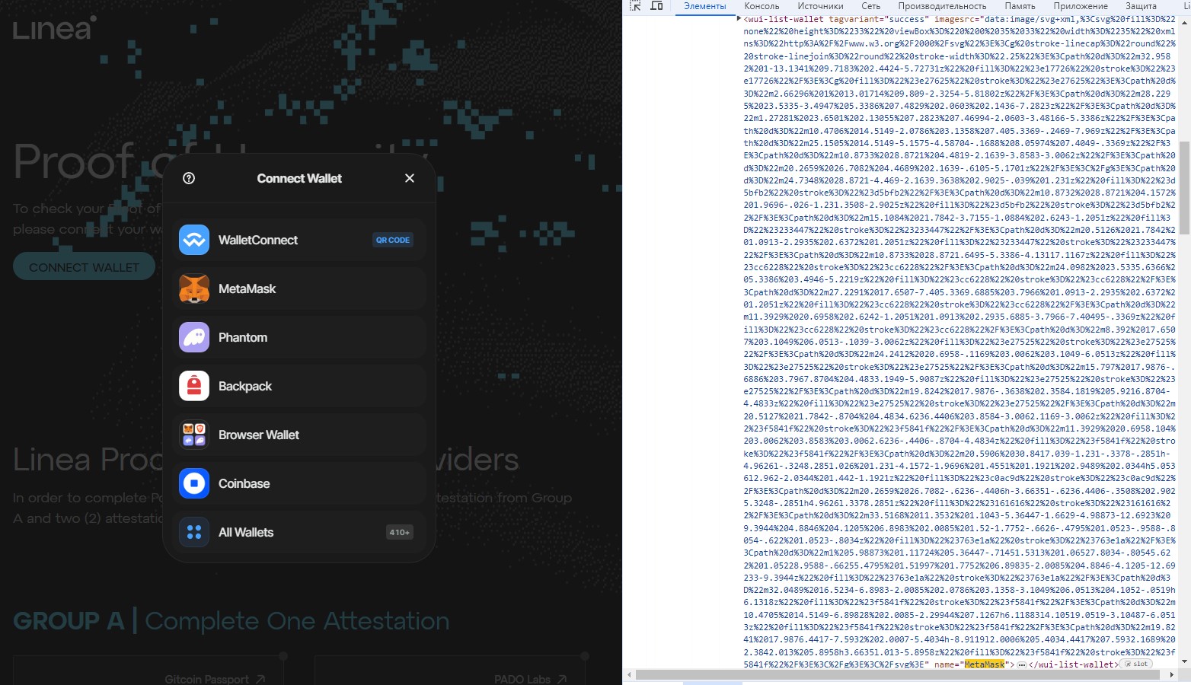This screenshot has width=1191, height=685.
Task: Close the Connect Wallet dialog
Action: [x=410, y=178]
